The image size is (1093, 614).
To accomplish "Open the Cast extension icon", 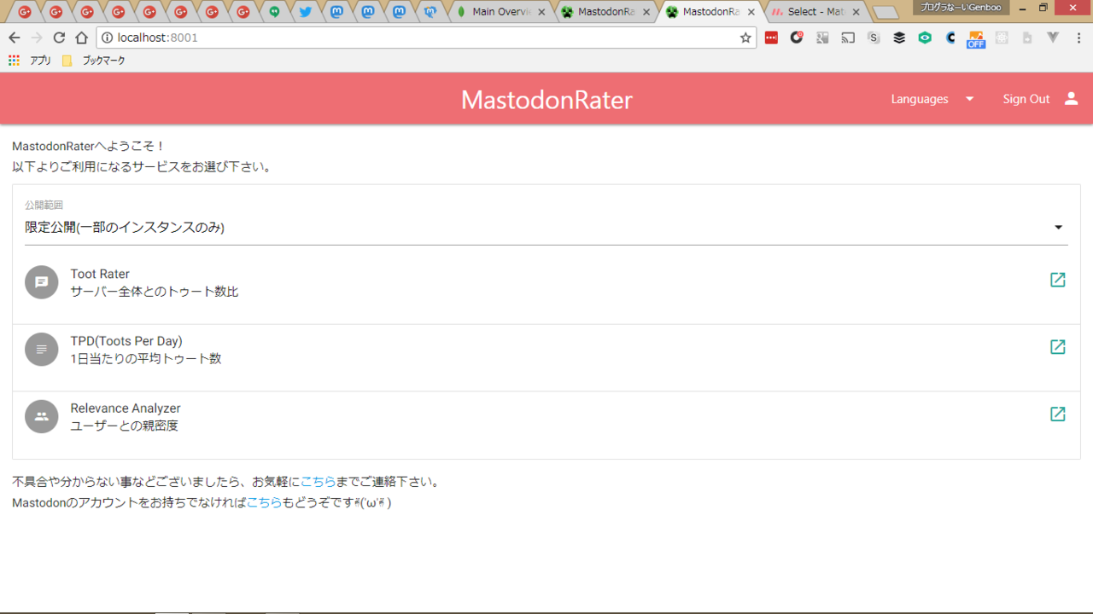I will (848, 38).
